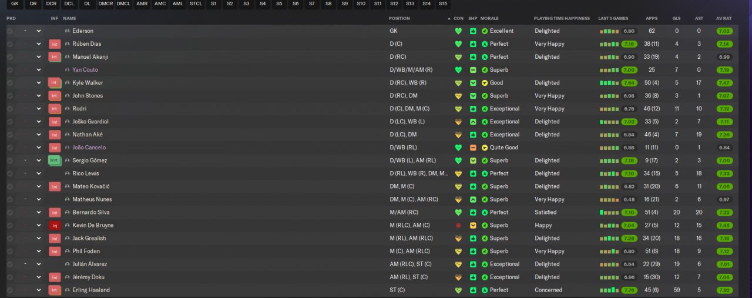The width and height of the screenshot is (752, 298).
Task: Click profile icon beside Ederson's name
Action: [x=68, y=31]
